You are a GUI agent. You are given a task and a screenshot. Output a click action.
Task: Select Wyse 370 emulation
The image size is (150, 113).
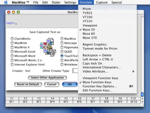click(107, 38)
